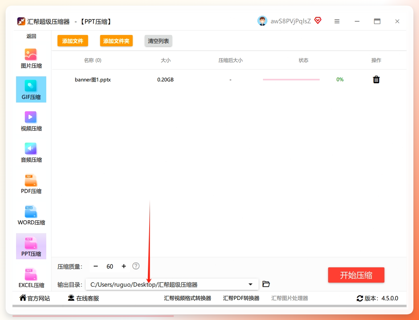This screenshot has height=320, width=419.
Task: Open the 音频压缩 audio compression tool
Action: 31,152
